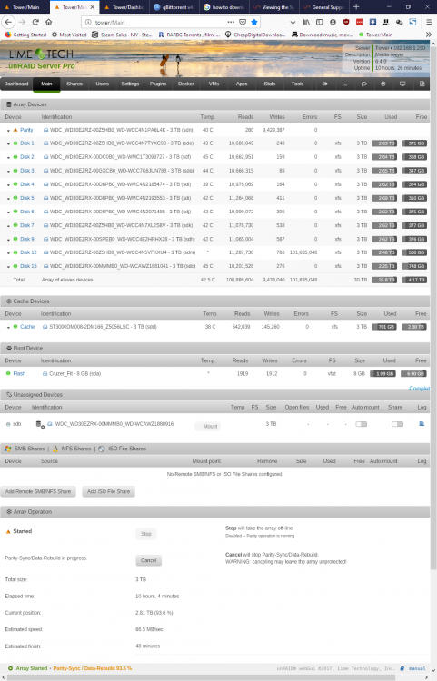Open sdb unassigned device log icon
This screenshot has width=437, height=681.
point(422,423)
